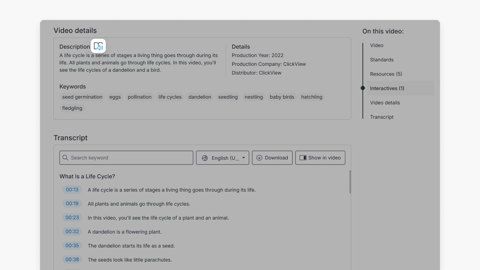Click the download arrow icon
Viewport: 480px width, 270px height.
coord(259,158)
